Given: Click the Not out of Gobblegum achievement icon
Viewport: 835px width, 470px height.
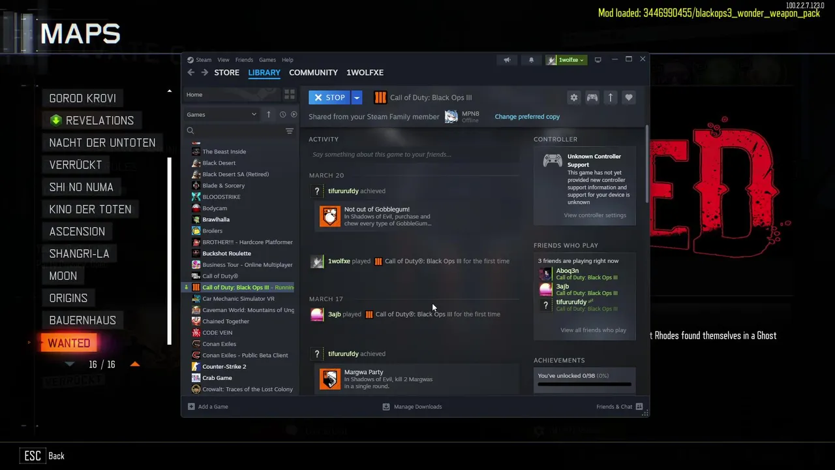Looking at the screenshot, I should pyautogui.click(x=330, y=216).
